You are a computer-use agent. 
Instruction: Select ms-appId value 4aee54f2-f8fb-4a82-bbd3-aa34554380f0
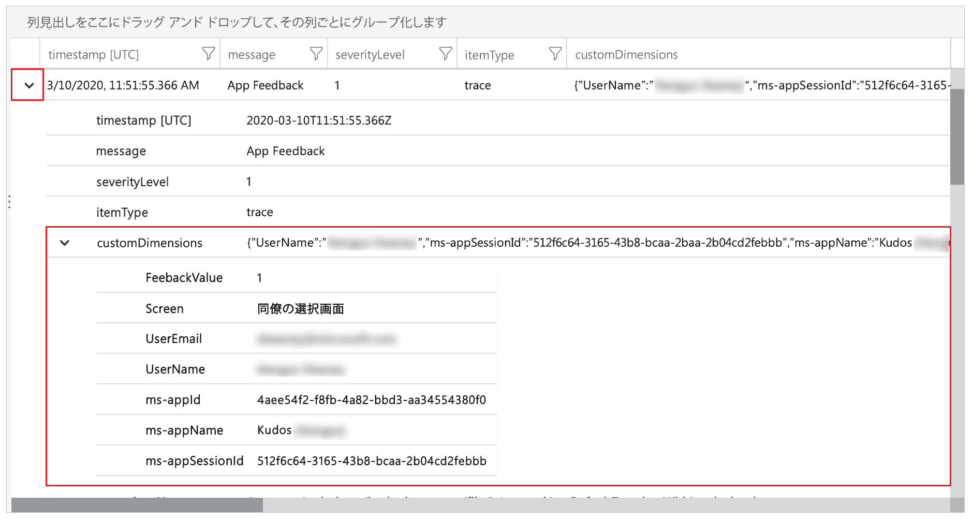click(372, 400)
